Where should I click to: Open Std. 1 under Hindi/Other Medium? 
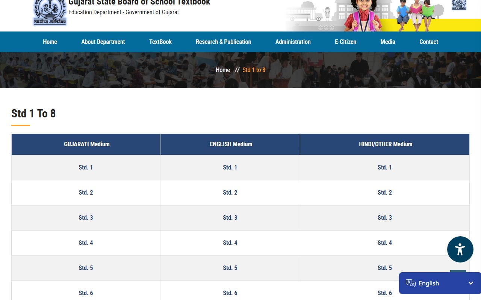pos(385,167)
